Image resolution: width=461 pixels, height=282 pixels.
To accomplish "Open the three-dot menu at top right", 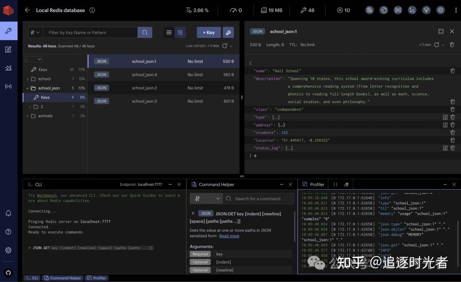I will (x=456, y=10).
